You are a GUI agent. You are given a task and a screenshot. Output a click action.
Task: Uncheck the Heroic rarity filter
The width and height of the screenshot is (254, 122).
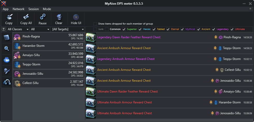coord(140,29)
